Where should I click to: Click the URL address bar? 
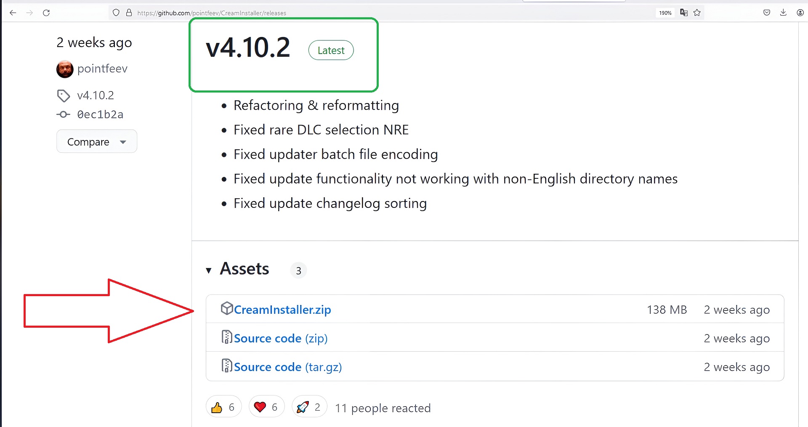(x=379, y=13)
